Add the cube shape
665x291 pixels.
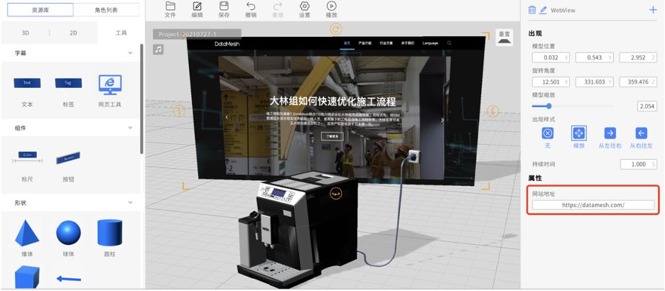coord(27,278)
